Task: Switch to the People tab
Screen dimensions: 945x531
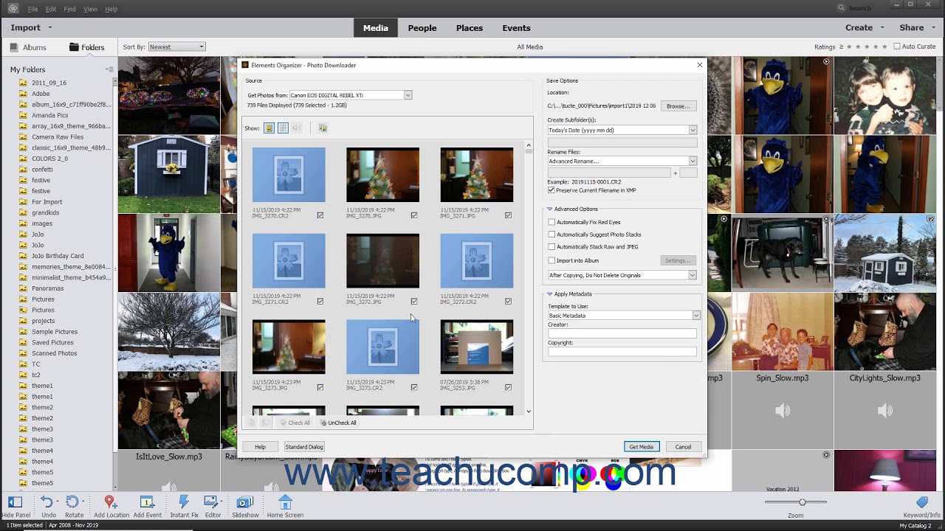Action: [422, 28]
